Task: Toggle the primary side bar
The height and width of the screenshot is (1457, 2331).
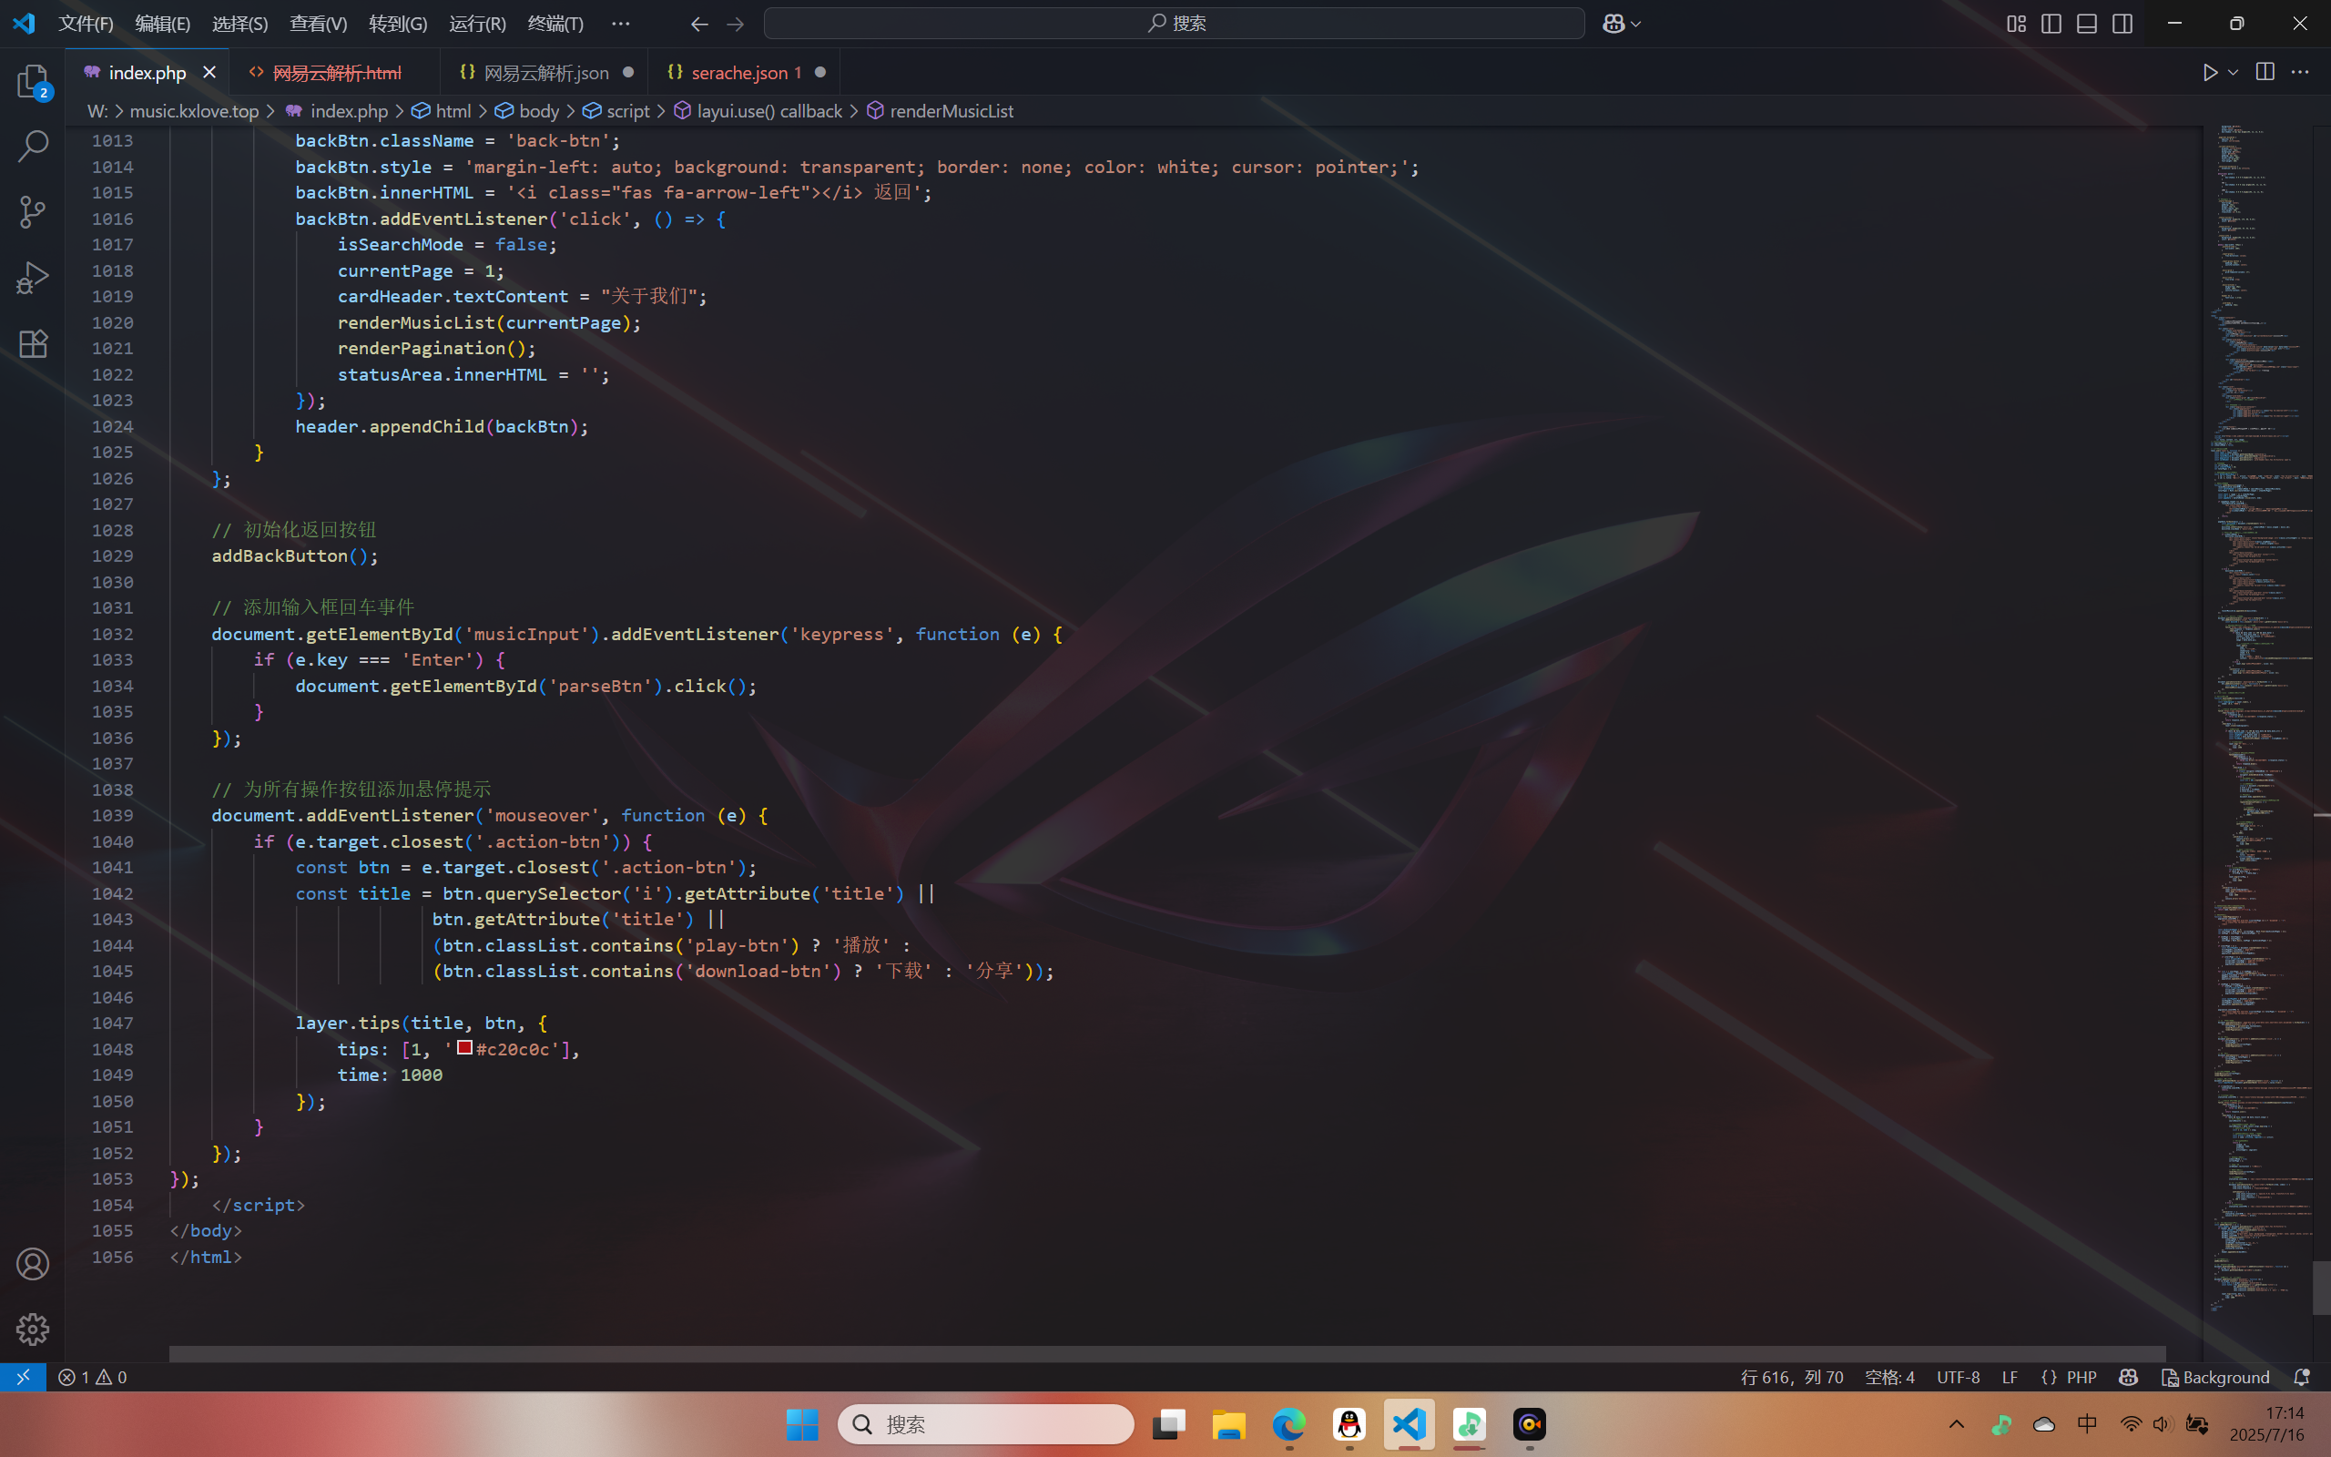Action: (2051, 23)
